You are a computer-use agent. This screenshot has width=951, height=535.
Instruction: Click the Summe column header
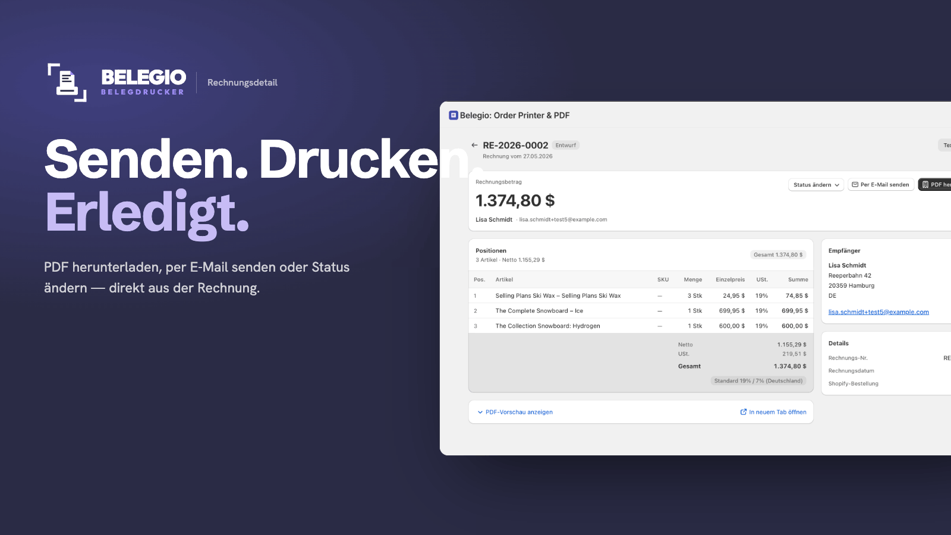(x=798, y=279)
